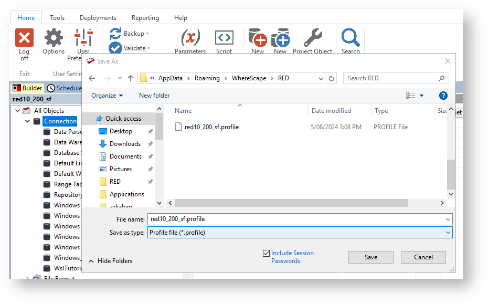Open the view options dropdown arrow
This screenshot has width=488, height=304.
pyautogui.click(x=422, y=96)
